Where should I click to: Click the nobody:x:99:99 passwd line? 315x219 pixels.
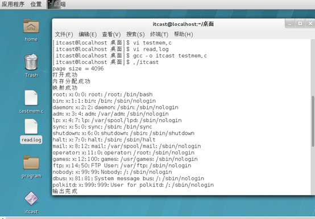tap(112, 172)
